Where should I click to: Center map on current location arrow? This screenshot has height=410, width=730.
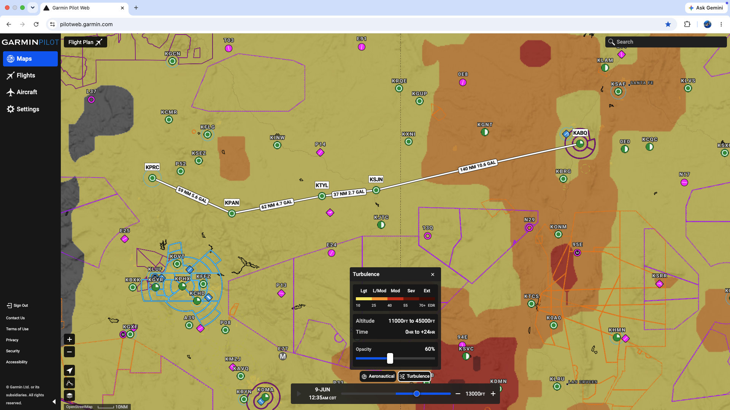pos(70,371)
